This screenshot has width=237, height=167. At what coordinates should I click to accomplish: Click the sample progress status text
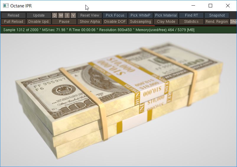(x=21, y=30)
